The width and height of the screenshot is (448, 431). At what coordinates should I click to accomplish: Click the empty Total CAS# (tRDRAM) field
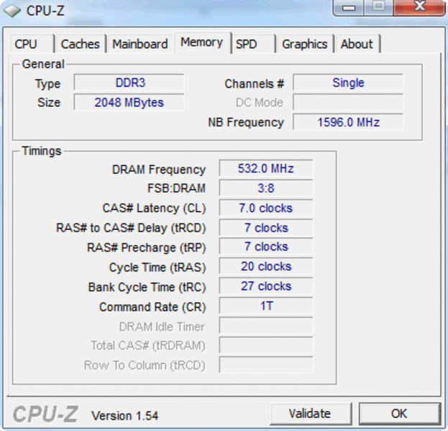266,346
